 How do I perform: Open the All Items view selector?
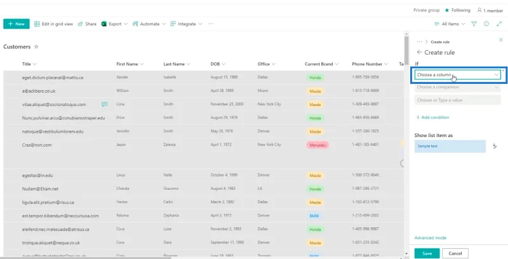click(450, 24)
